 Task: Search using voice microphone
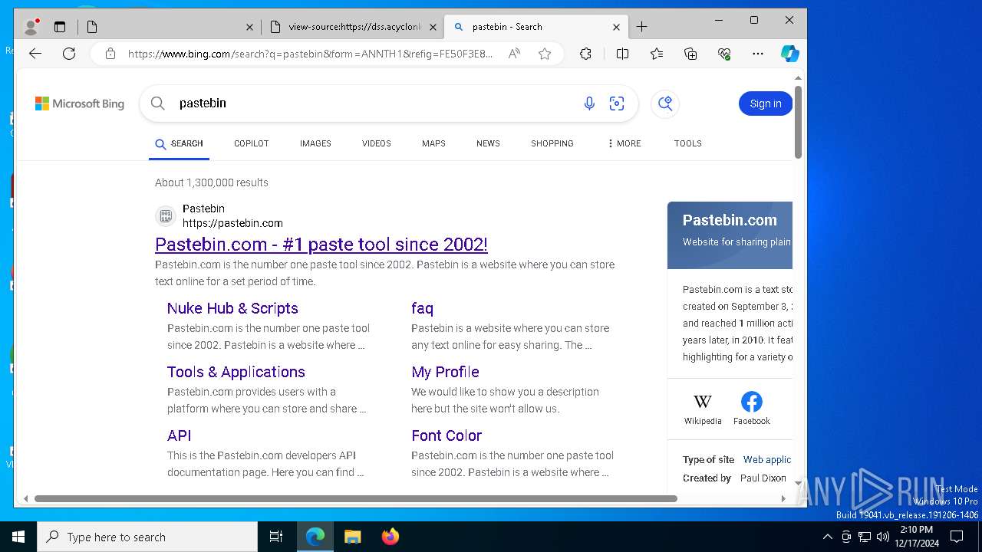589,103
